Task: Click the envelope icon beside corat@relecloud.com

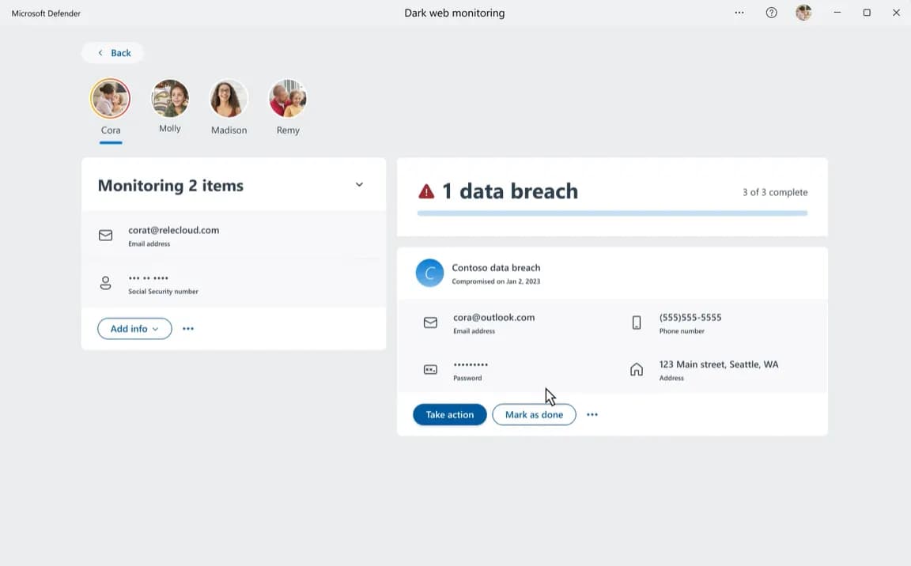Action: pyautogui.click(x=105, y=235)
